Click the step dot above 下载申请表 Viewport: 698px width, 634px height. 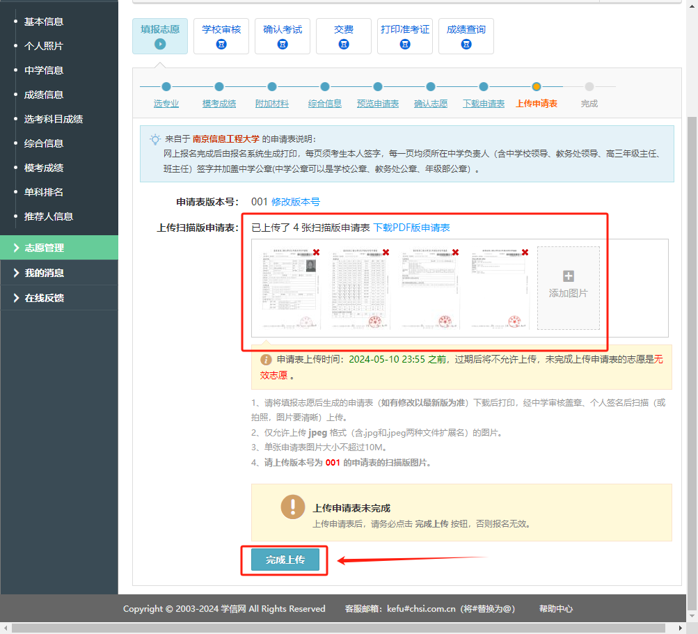tap(484, 86)
